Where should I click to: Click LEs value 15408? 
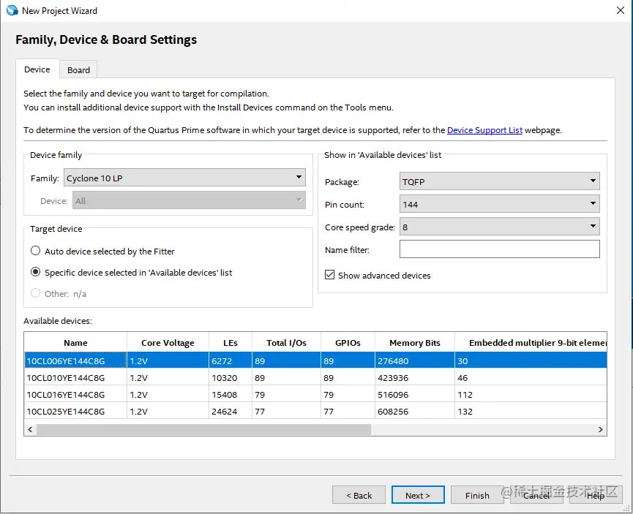225,395
